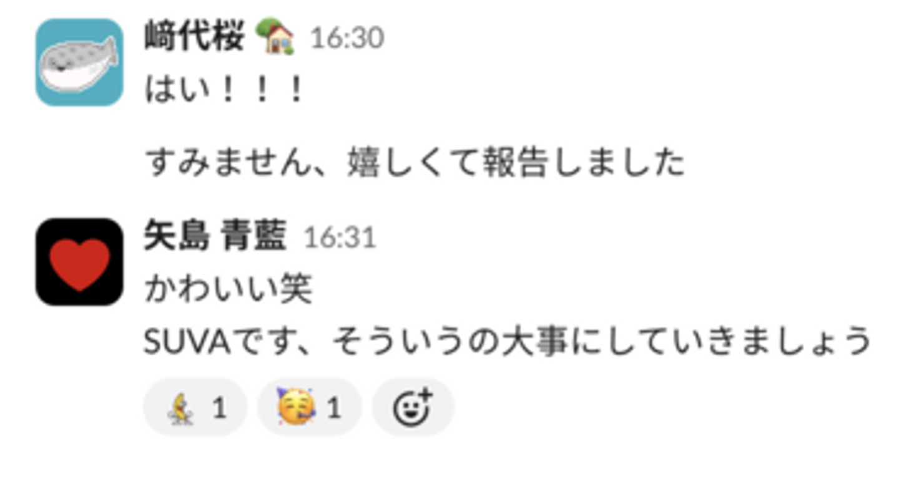Toggle the partying face reaction
The image size is (899, 482).
[x=310, y=408]
